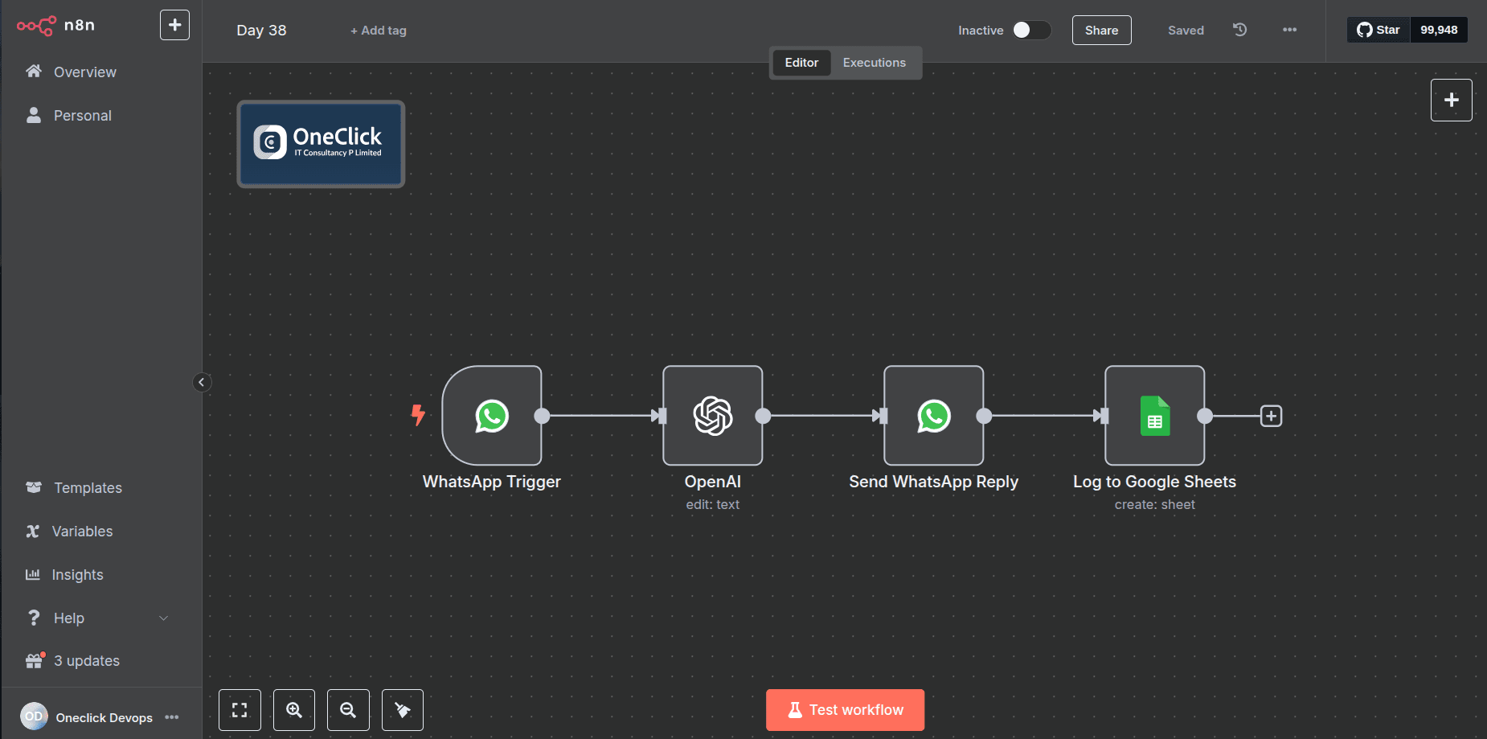1487x739 pixels.
Task: Open the add node panel plus button
Action: 1451,101
